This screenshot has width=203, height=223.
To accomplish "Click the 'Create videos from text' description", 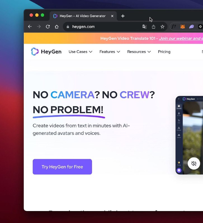I will [81, 129].
